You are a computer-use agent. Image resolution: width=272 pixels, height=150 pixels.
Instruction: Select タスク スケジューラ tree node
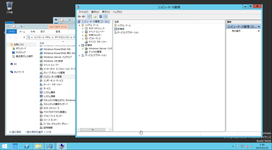[97, 28]
